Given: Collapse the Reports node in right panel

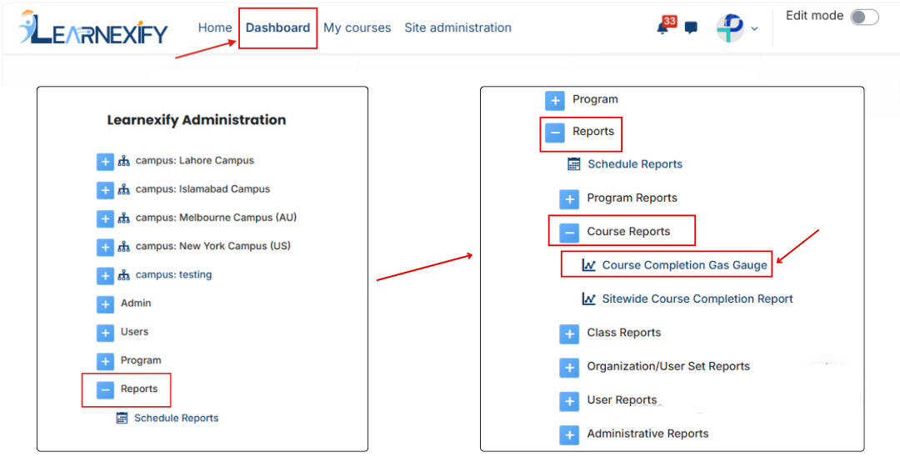Looking at the screenshot, I should [554, 133].
